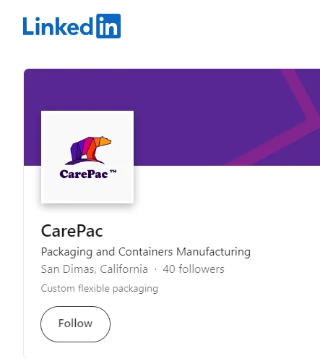Click the trademark symbol beside logo text
Image resolution: width=320 pixels, height=359 pixels.
(x=113, y=172)
